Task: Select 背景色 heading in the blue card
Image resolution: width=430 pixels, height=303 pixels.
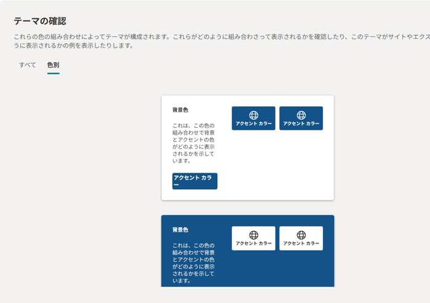Action: pos(180,230)
